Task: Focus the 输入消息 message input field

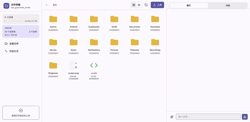Action: (208, 117)
